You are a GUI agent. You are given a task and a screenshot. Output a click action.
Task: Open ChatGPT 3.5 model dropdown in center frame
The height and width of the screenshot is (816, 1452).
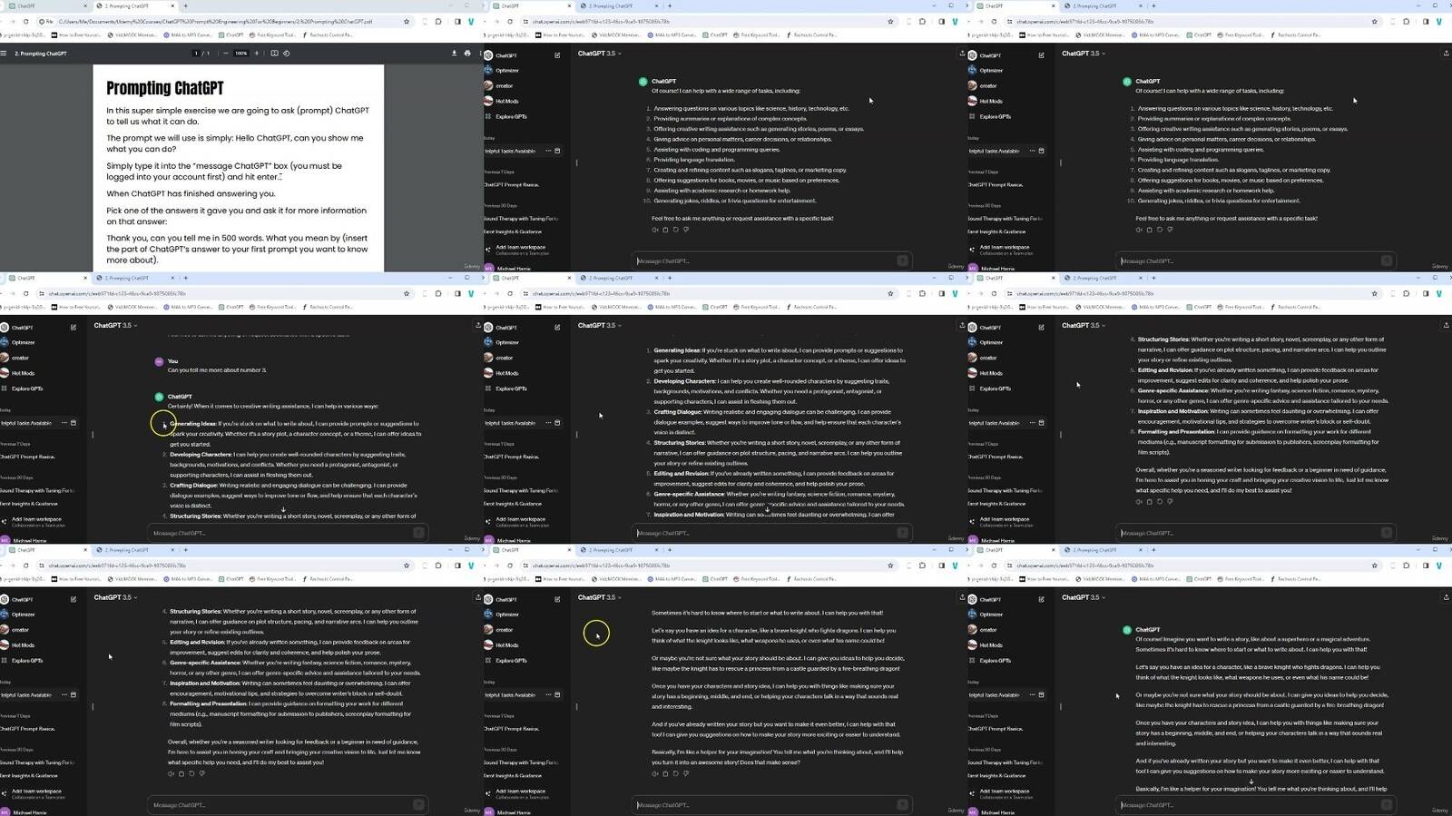point(599,326)
